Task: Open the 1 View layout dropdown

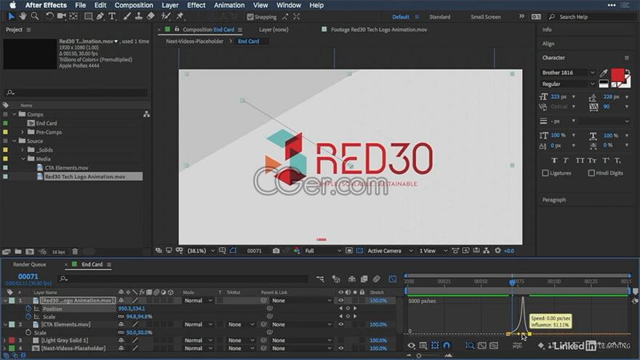Action: (x=433, y=251)
